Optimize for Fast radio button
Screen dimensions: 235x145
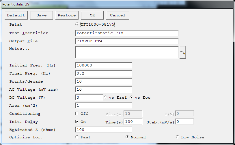tap(77, 137)
